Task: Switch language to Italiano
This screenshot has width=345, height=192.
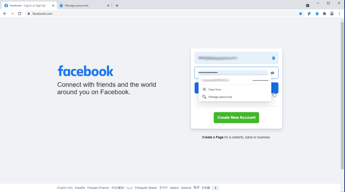Action: [174, 188]
